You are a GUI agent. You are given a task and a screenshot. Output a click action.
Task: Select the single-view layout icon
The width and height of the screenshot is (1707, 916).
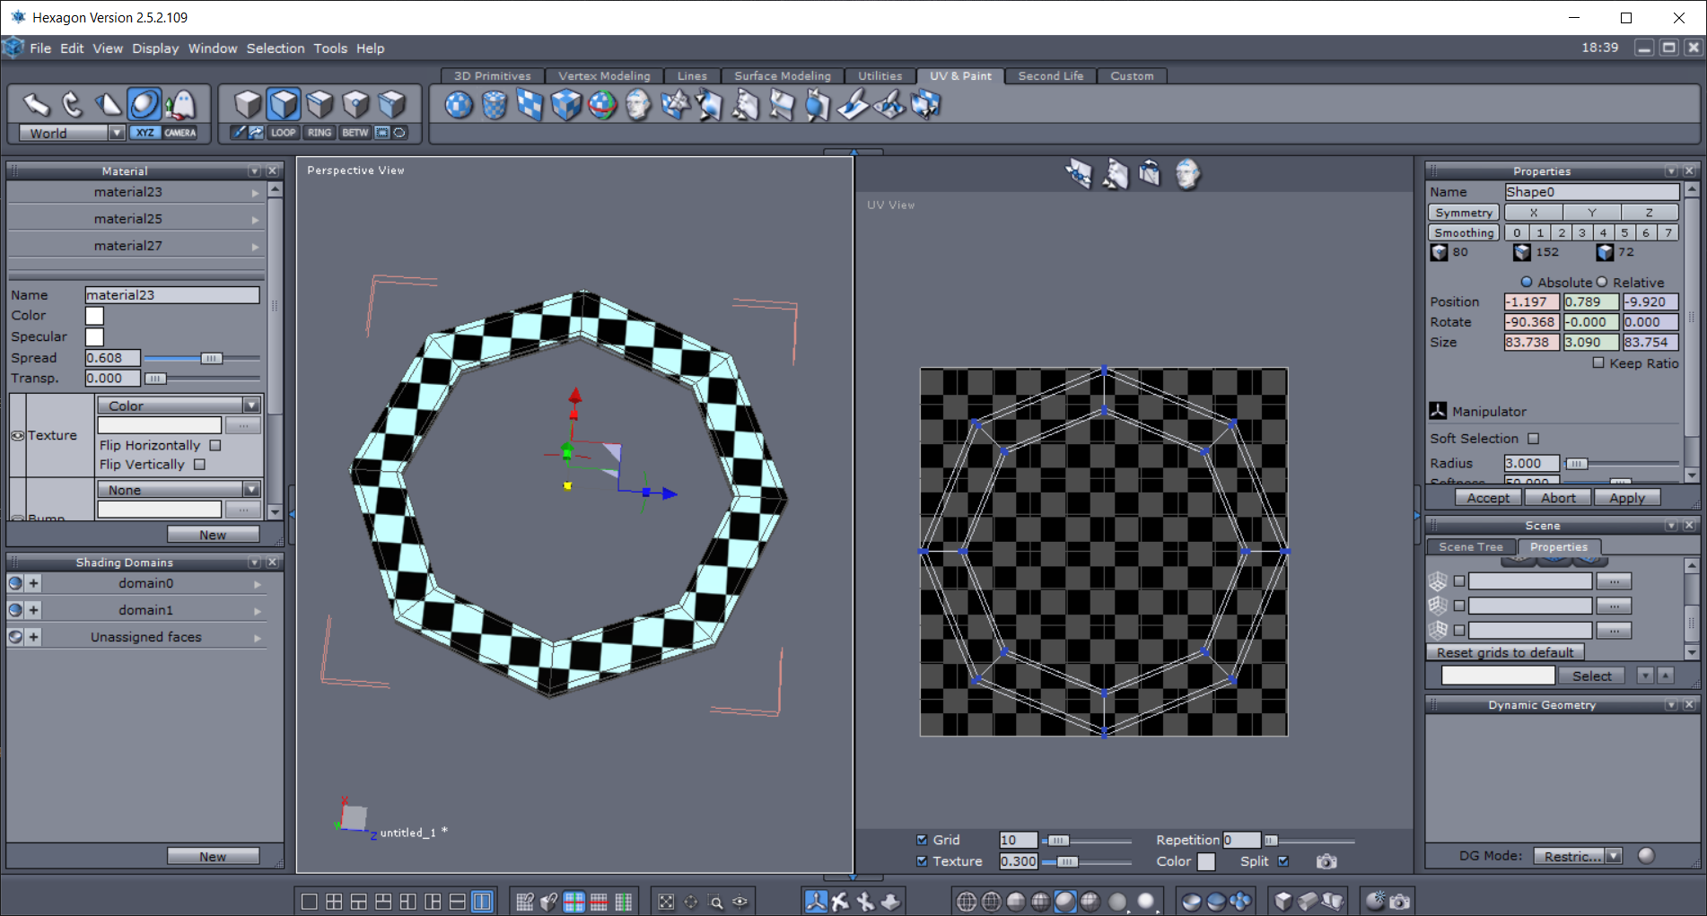pos(309,902)
